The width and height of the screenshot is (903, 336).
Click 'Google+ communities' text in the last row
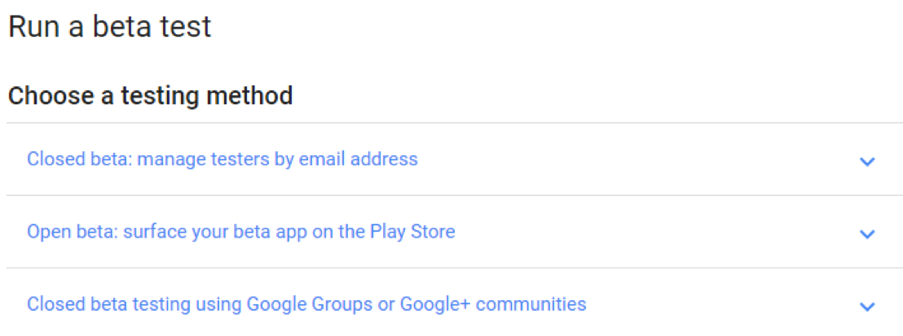pos(531,304)
